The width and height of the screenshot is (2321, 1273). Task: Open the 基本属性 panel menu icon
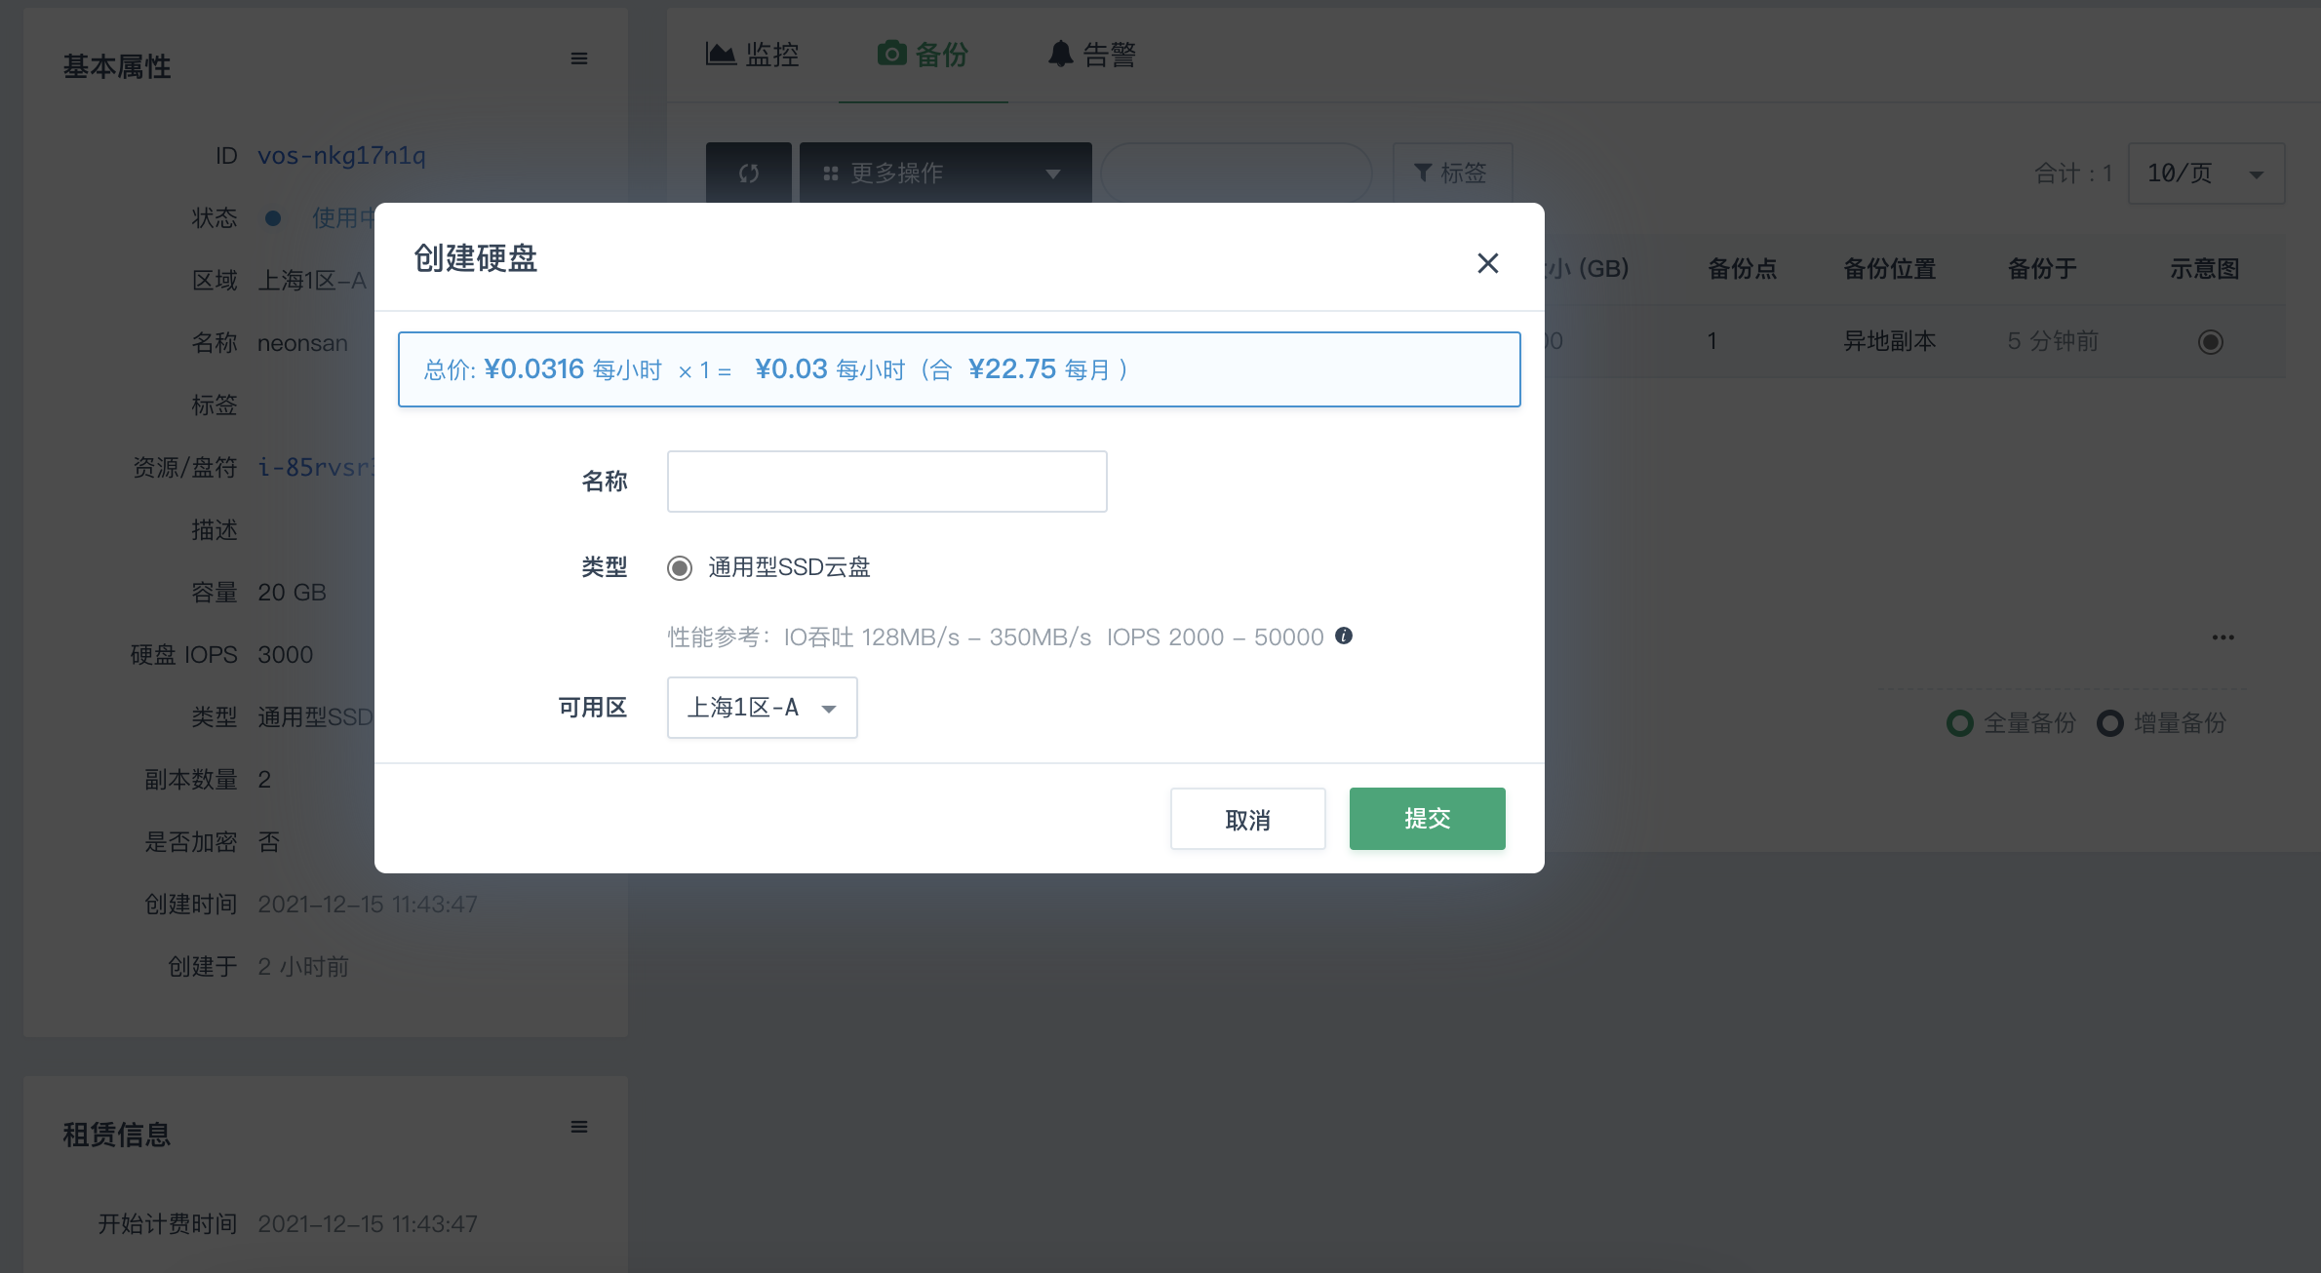pyautogui.click(x=579, y=58)
